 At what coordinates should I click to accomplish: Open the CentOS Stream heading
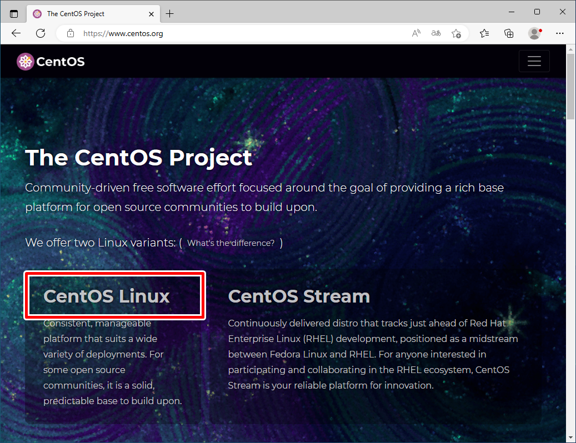(x=299, y=296)
